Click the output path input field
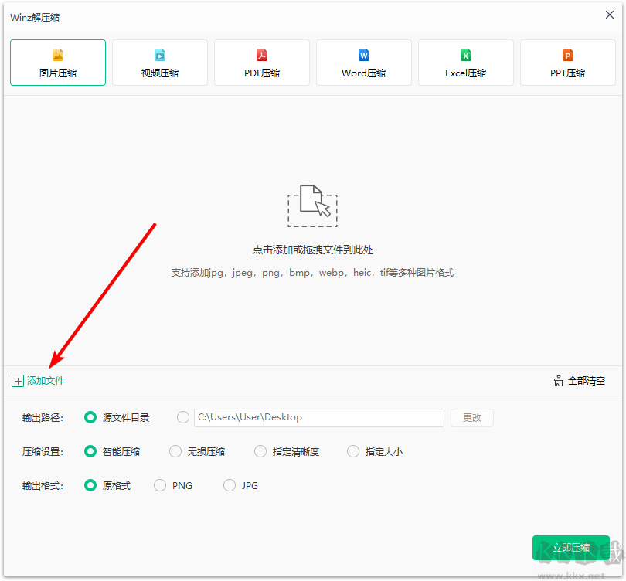Screen dimensions: 626x581 click(x=318, y=417)
